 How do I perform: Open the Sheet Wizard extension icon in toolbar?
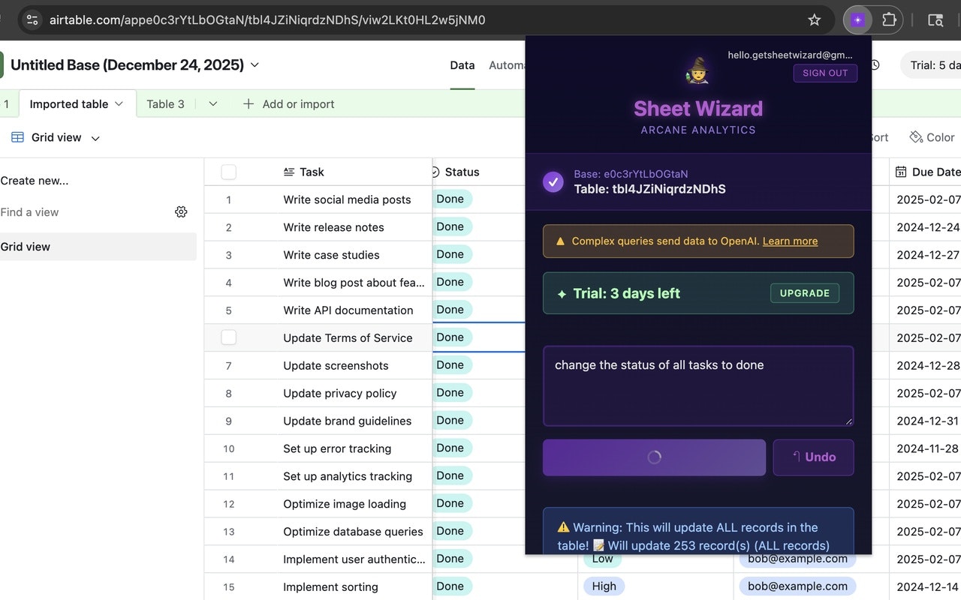857,19
